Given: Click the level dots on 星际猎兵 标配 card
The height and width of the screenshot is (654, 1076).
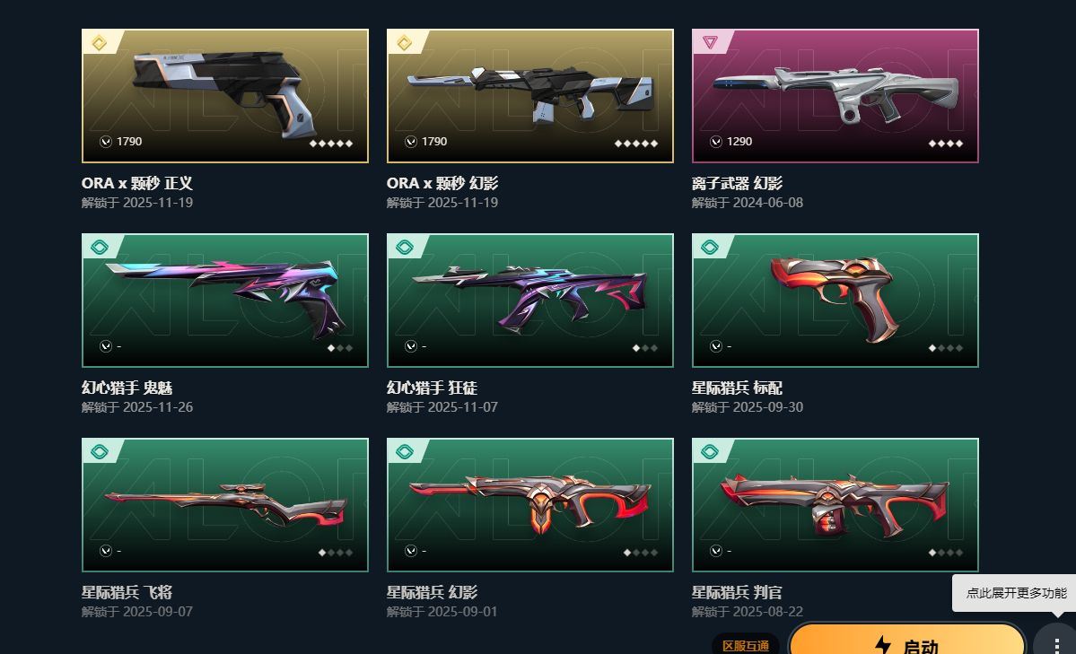Looking at the screenshot, I should tap(946, 348).
